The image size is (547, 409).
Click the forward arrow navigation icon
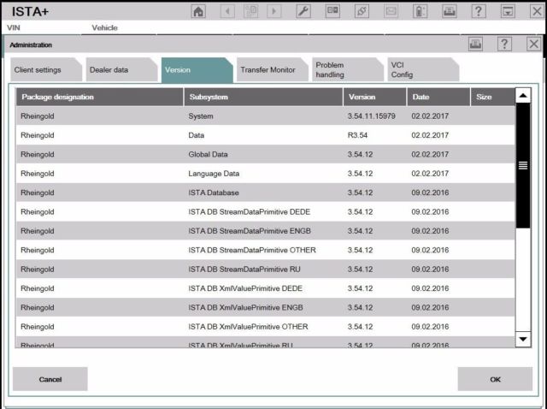273,11
